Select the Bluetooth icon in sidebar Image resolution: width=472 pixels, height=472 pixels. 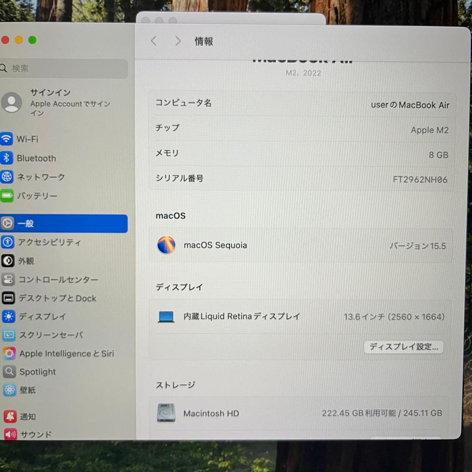(7, 158)
